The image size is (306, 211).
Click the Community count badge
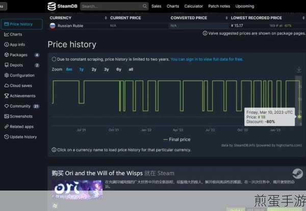pos(36,106)
